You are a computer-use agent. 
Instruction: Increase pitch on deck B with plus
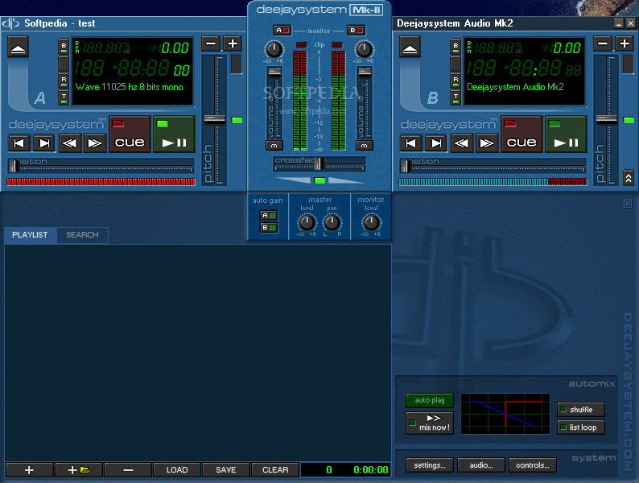(x=625, y=43)
